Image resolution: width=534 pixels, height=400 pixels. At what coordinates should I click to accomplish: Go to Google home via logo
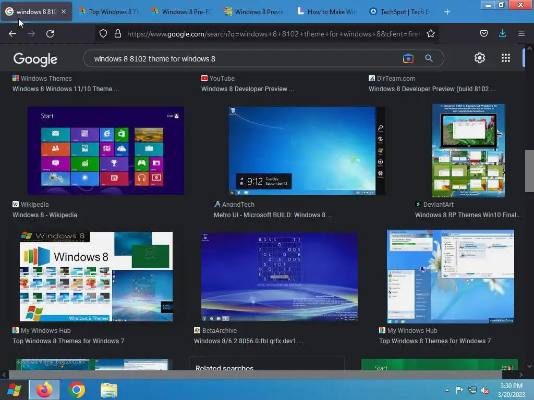click(35, 59)
